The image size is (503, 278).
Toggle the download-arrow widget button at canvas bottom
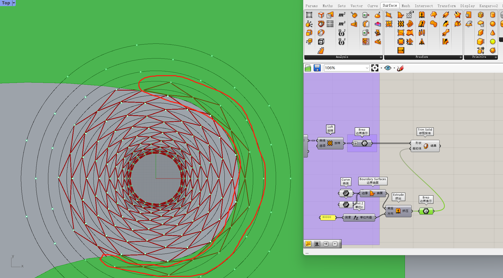(317, 244)
